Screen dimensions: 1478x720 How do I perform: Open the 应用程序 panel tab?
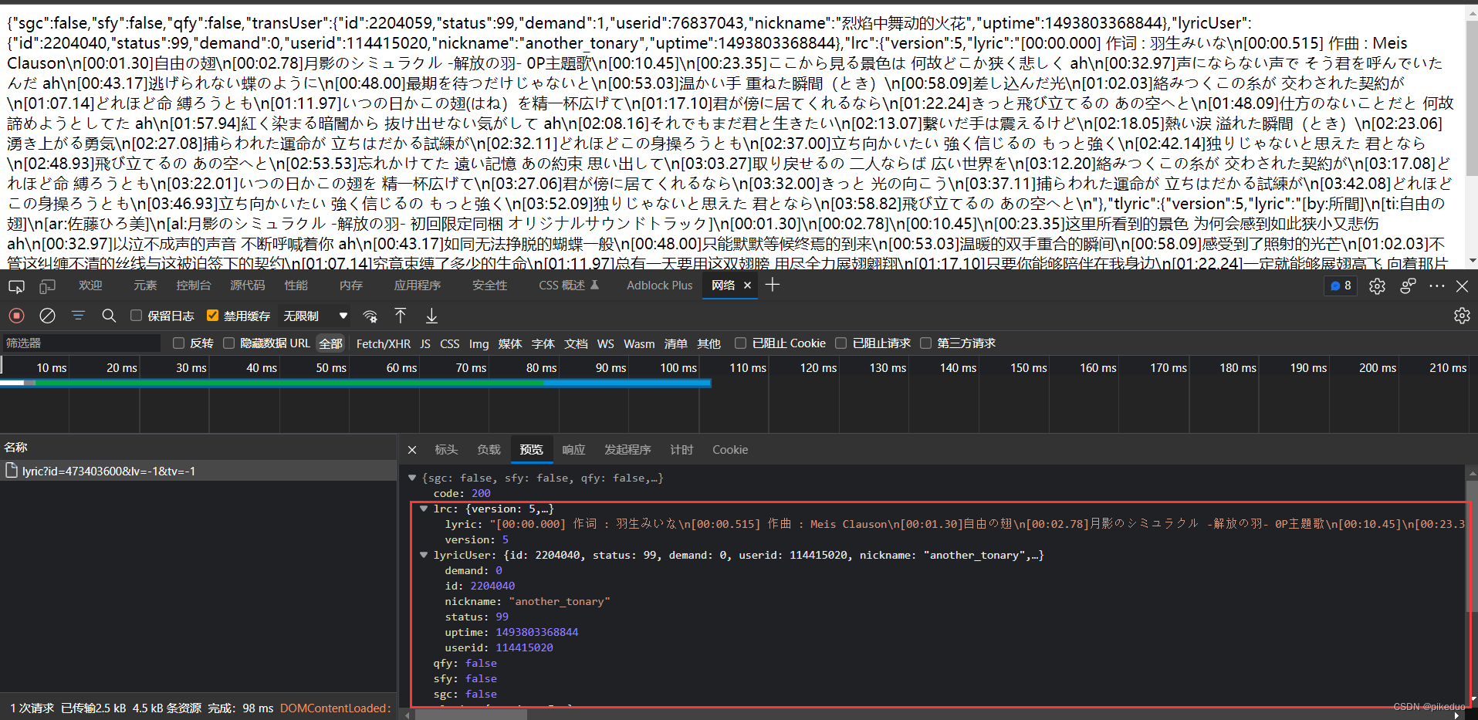[417, 286]
